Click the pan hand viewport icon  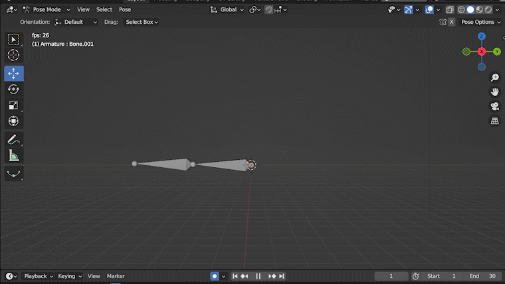494,92
